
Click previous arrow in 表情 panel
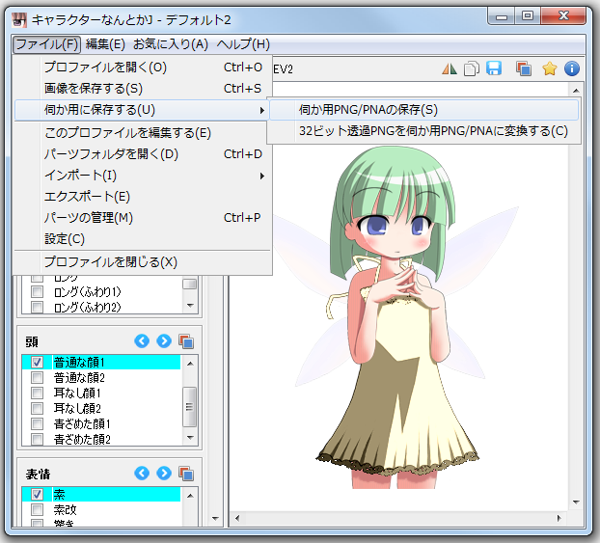pos(142,473)
